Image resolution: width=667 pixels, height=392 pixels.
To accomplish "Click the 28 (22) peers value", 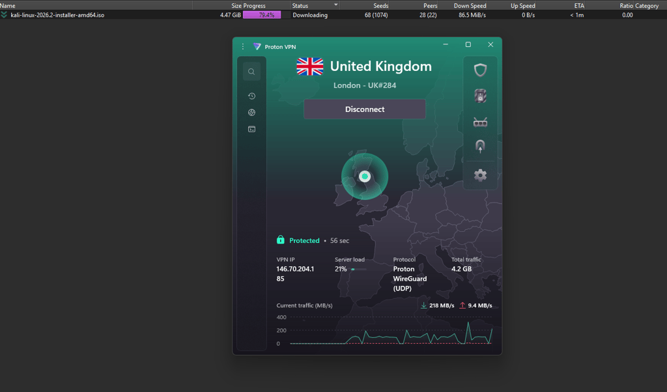I will tap(428, 15).
